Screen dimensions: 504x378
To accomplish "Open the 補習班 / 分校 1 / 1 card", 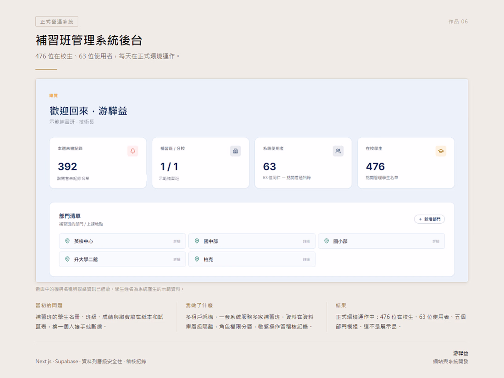I will pyautogui.click(x=201, y=163).
